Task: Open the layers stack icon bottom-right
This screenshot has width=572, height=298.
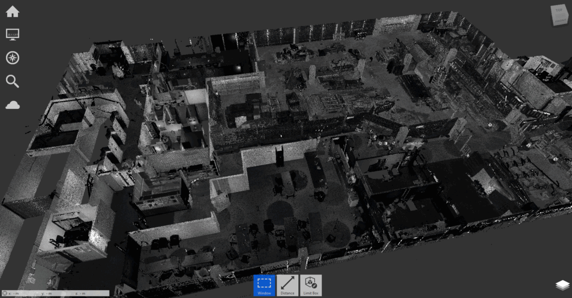Action: (561, 285)
